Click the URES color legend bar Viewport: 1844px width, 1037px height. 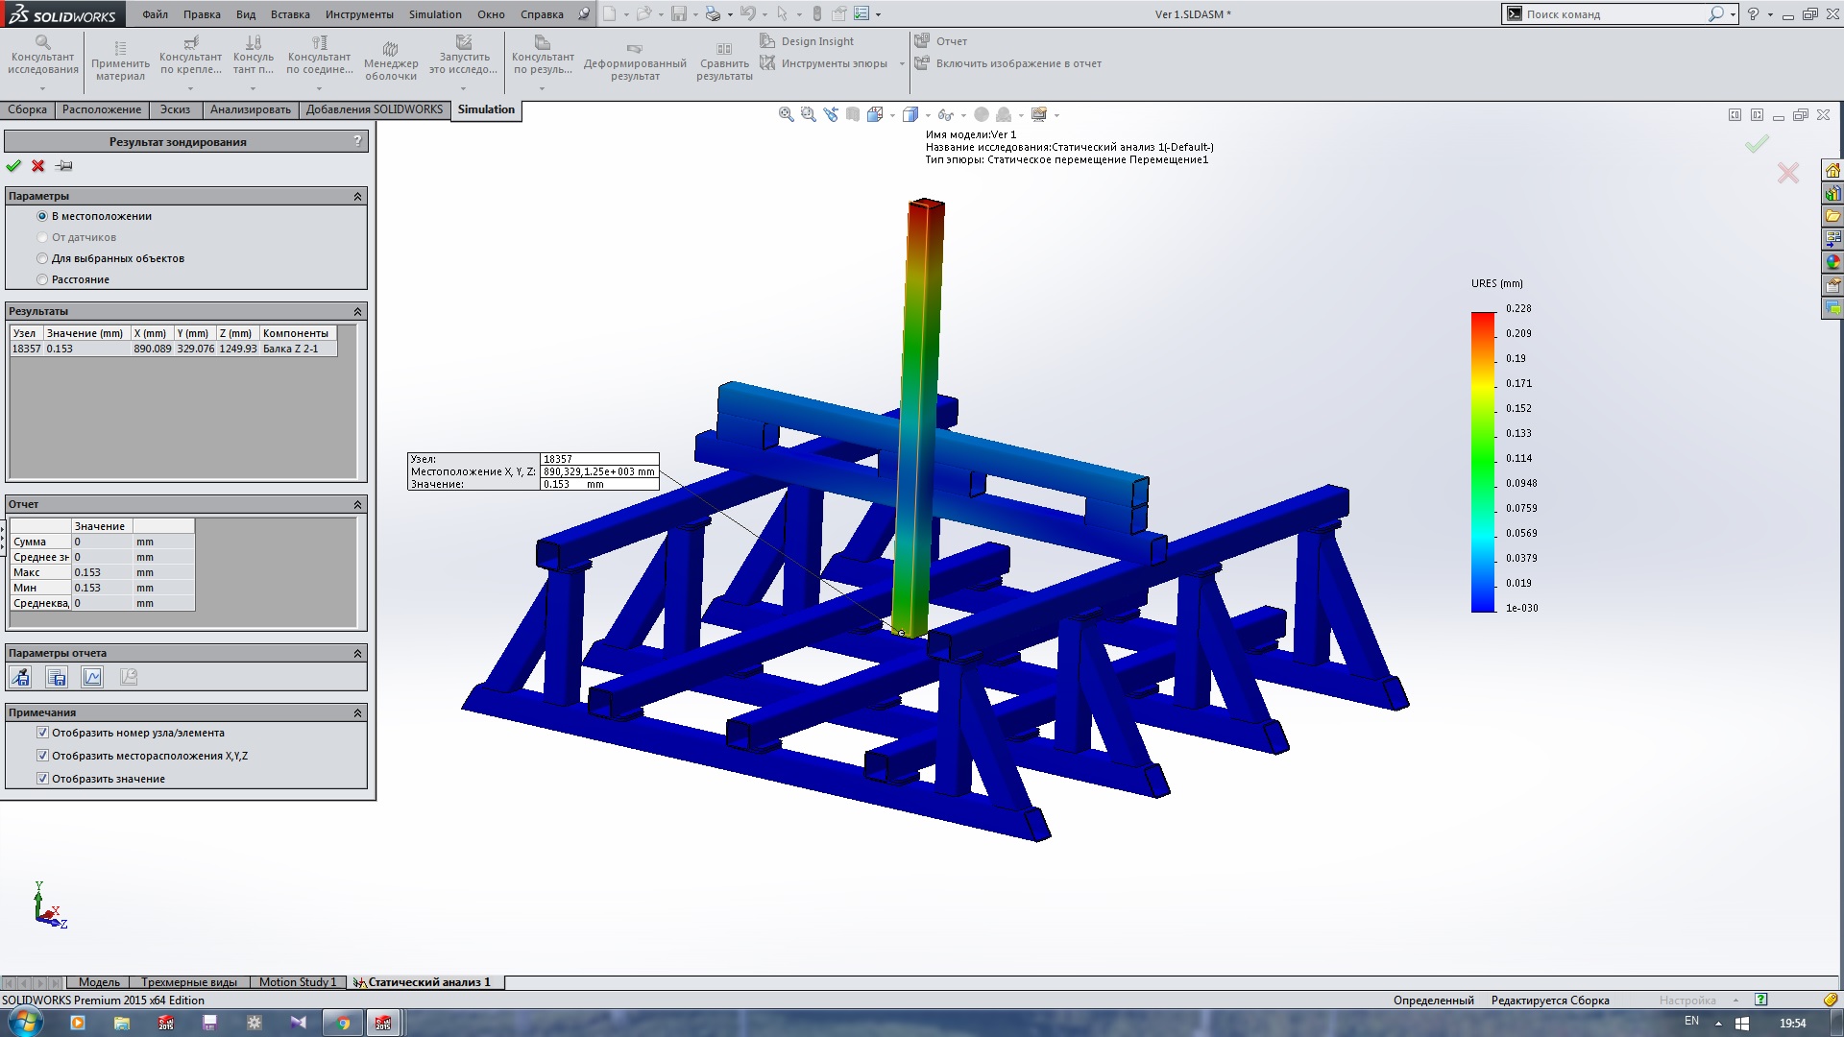coord(1483,461)
